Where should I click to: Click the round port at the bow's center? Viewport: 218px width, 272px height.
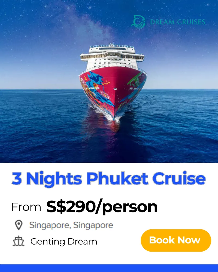(115, 89)
